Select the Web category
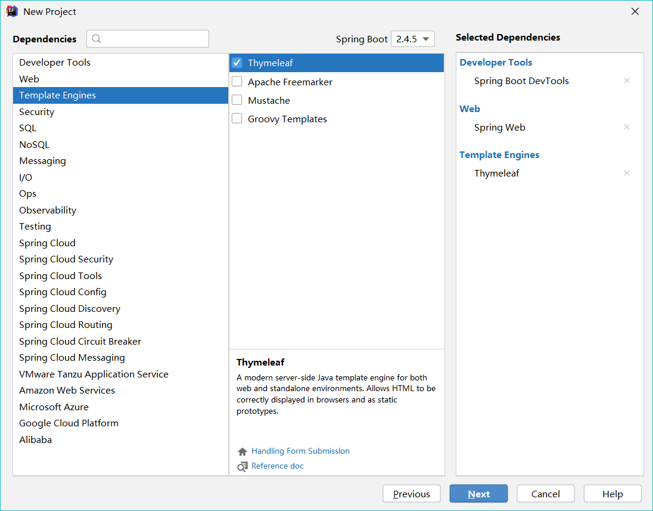 coord(121,79)
